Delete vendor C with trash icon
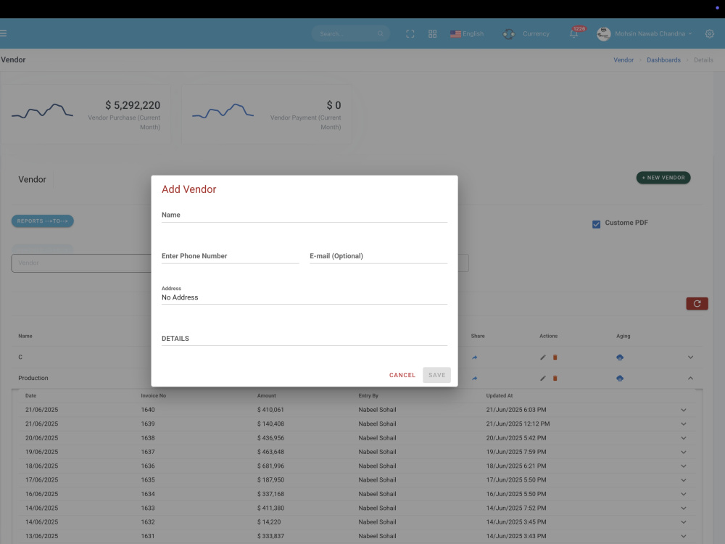This screenshot has width=725, height=544. (555, 357)
